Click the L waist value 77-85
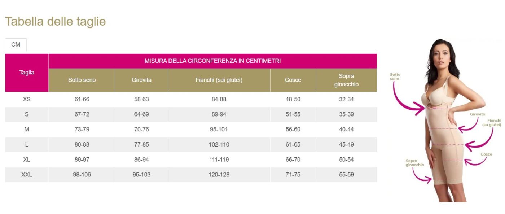 141,144
